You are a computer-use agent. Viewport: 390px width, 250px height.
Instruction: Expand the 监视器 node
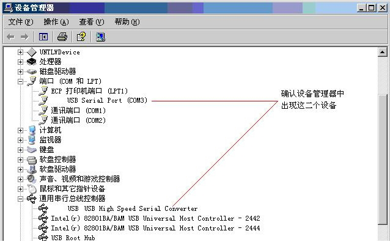20,140
